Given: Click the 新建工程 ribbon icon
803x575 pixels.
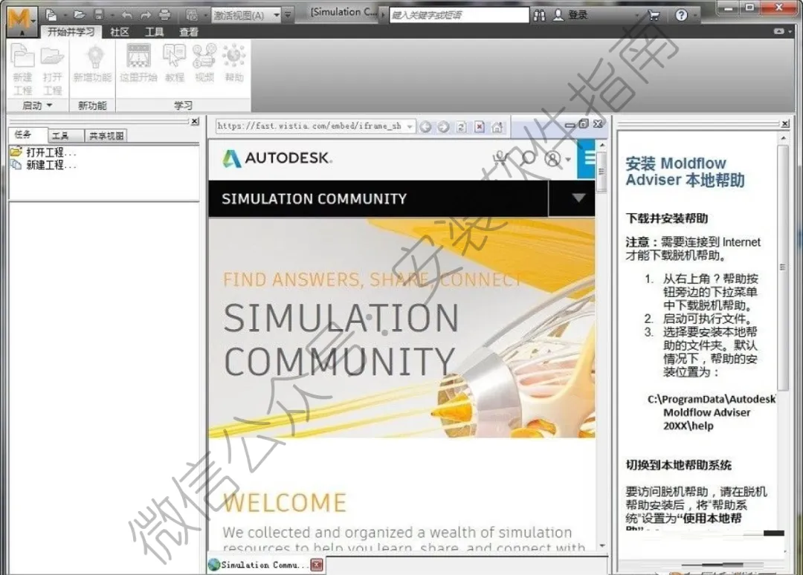Looking at the screenshot, I should point(22,56).
